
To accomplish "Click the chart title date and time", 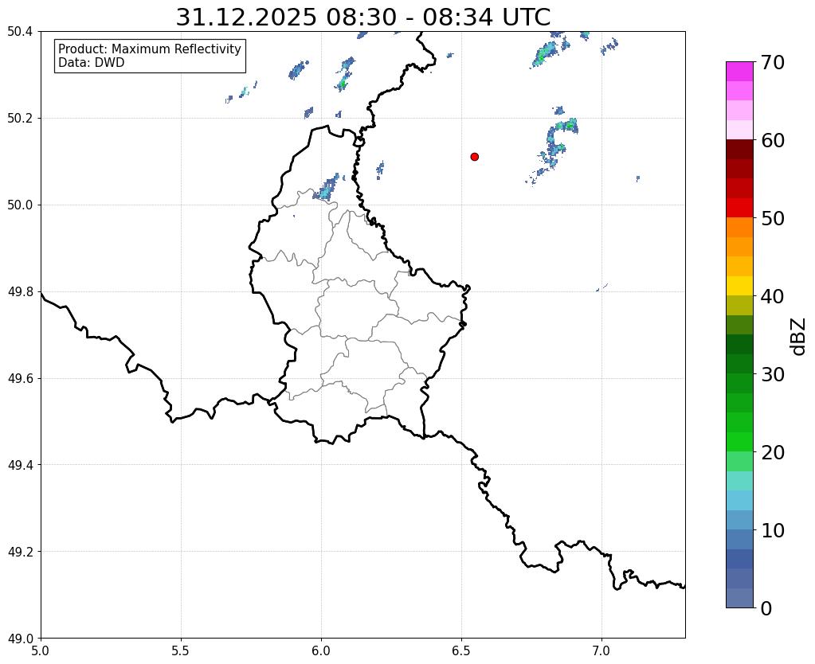I will [362, 18].
